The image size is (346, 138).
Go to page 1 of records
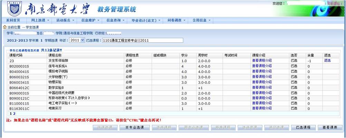11,113
